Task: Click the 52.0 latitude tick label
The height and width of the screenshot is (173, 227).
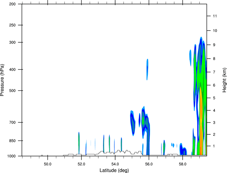Action: click(81, 164)
